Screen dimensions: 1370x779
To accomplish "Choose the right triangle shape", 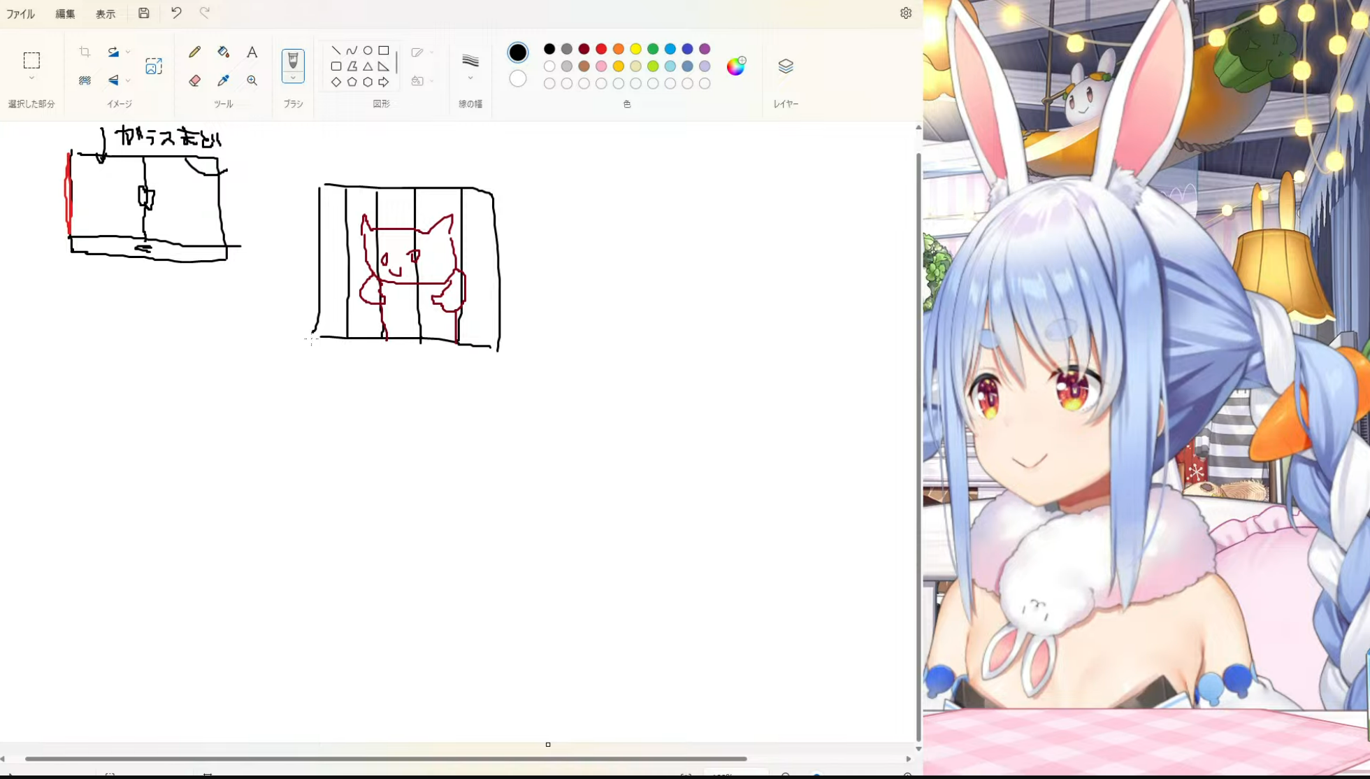I will point(384,66).
